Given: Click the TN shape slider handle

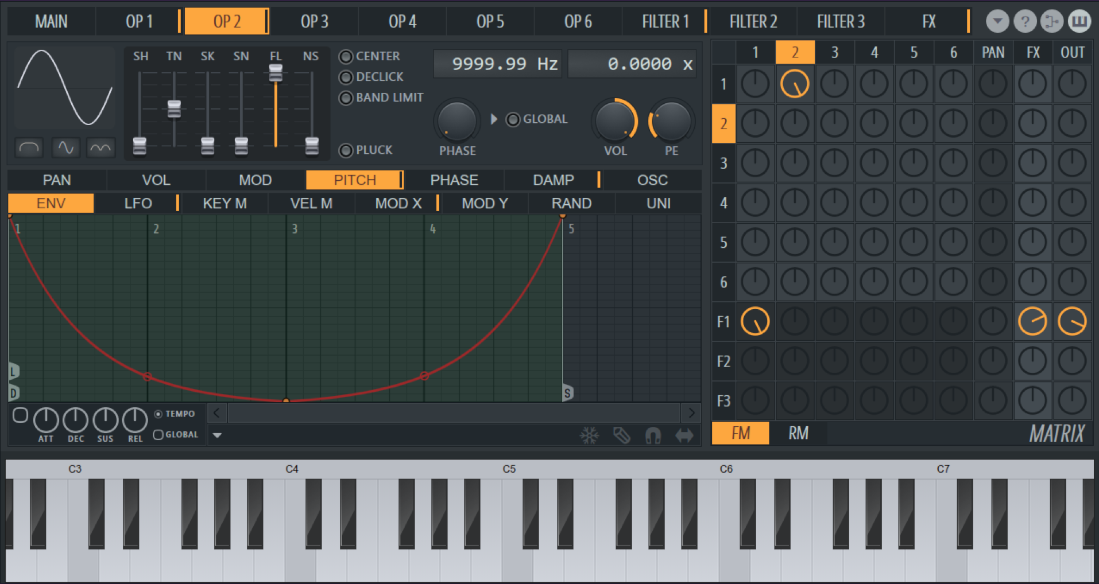Looking at the screenshot, I should click(x=174, y=109).
